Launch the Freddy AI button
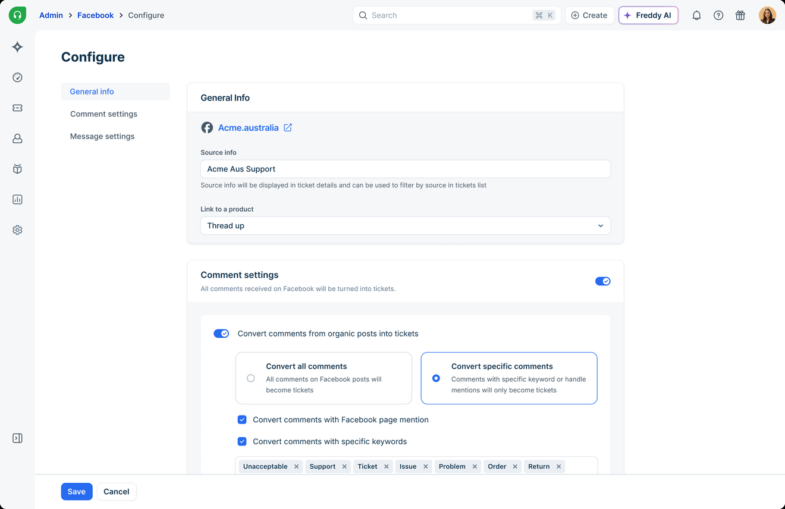Viewport: 785px width, 509px height. (648, 15)
